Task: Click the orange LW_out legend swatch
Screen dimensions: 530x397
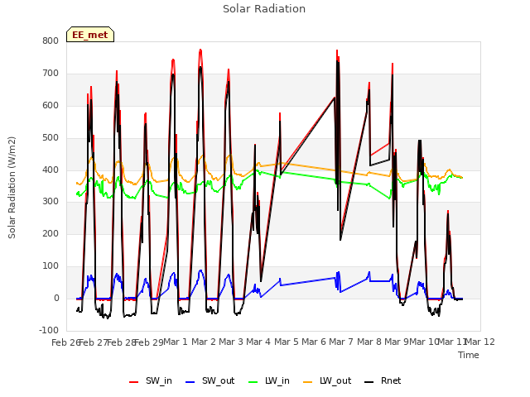Action: pyautogui.click(x=308, y=382)
